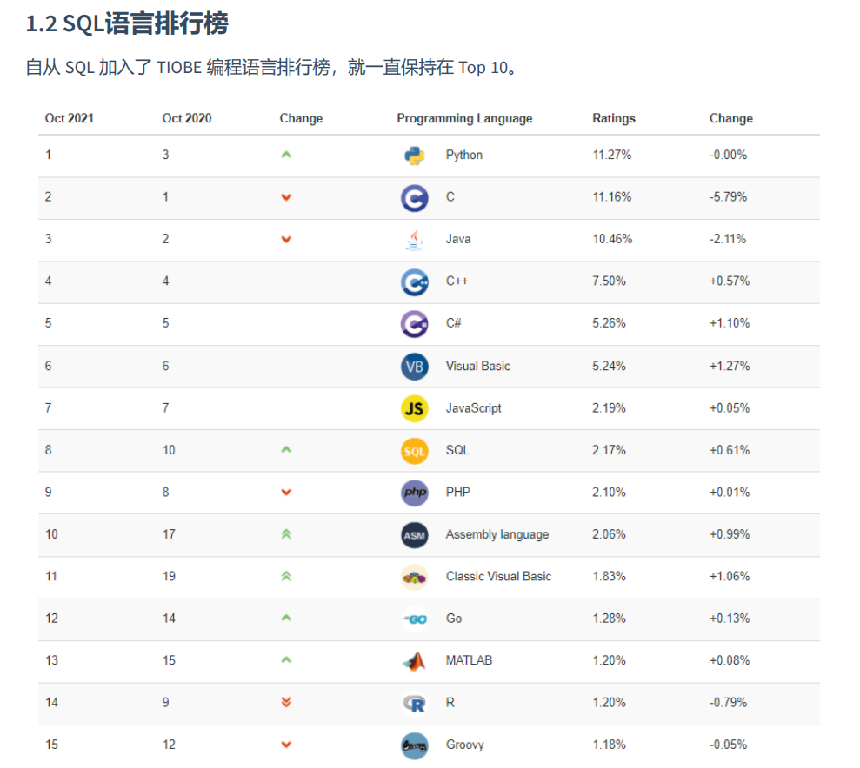Viewport: 860px width, 768px height.
Task: Click the 'Go' language name
Action: click(x=454, y=619)
